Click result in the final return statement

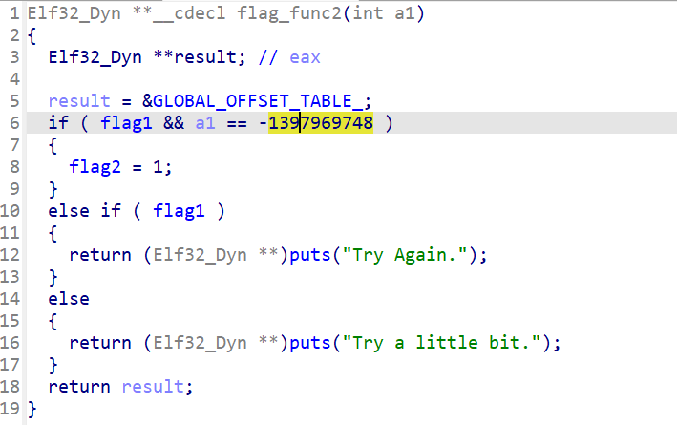tap(156, 386)
